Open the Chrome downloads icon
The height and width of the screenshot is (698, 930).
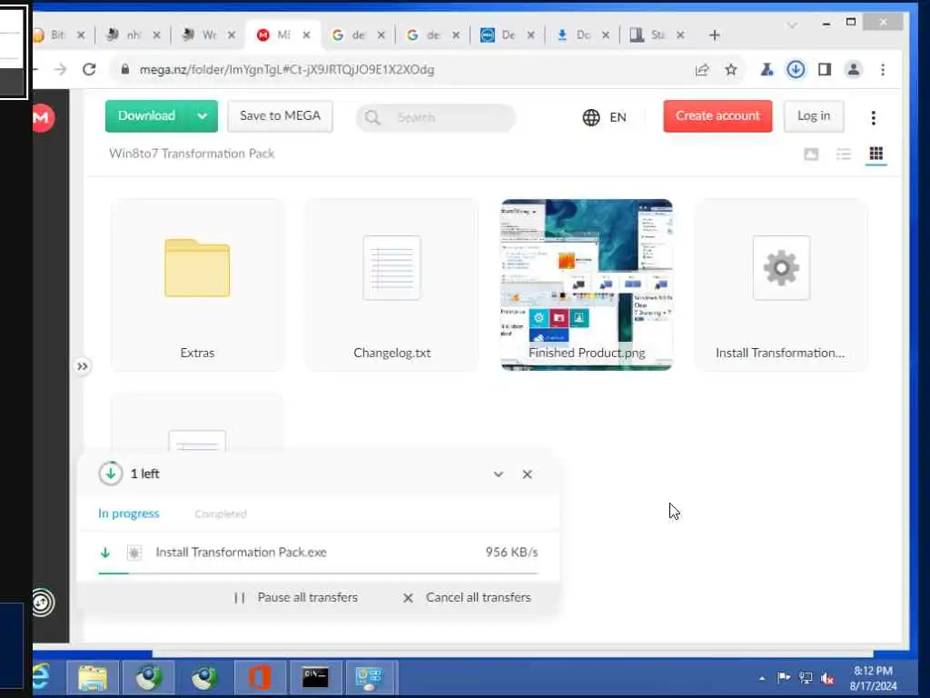pyautogui.click(x=796, y=70)
